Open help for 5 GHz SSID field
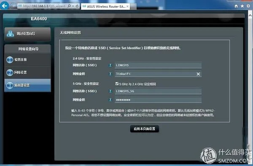This screenshot has width=253, height=166. click(x=110, y=91)
